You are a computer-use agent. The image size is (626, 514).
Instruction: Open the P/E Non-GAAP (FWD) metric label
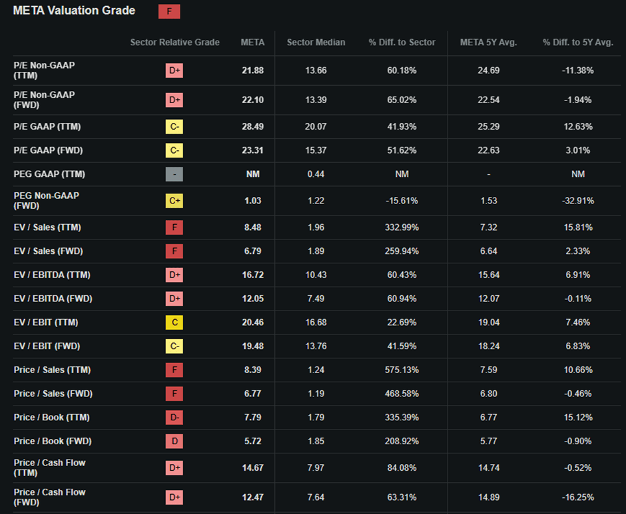pyautogui.click(x=45, y=100)
